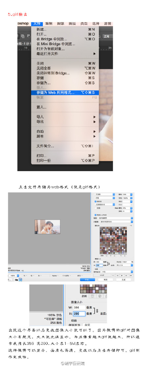Image resolution: width=145 pixels, height=366 pixels.
Task: Open the 文件 menu in menu bar
Action: [37, 23]
